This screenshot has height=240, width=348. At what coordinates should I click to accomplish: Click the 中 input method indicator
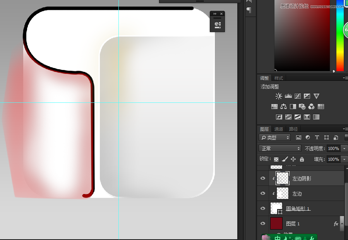(x=278, y=238)
